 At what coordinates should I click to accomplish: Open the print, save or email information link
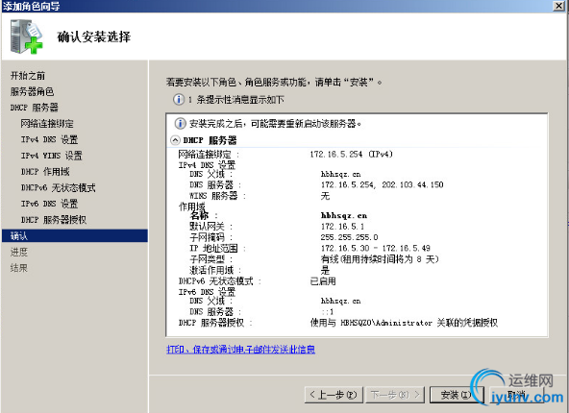tap(240, 350)
